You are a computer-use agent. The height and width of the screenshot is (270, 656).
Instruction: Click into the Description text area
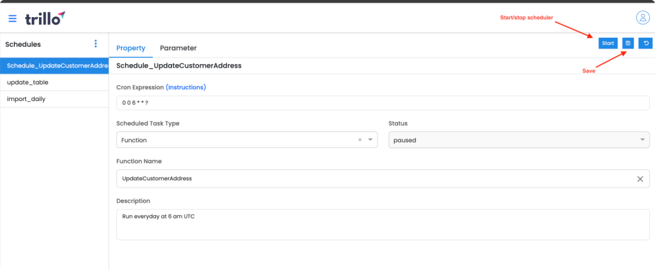[x=383, y=224]
